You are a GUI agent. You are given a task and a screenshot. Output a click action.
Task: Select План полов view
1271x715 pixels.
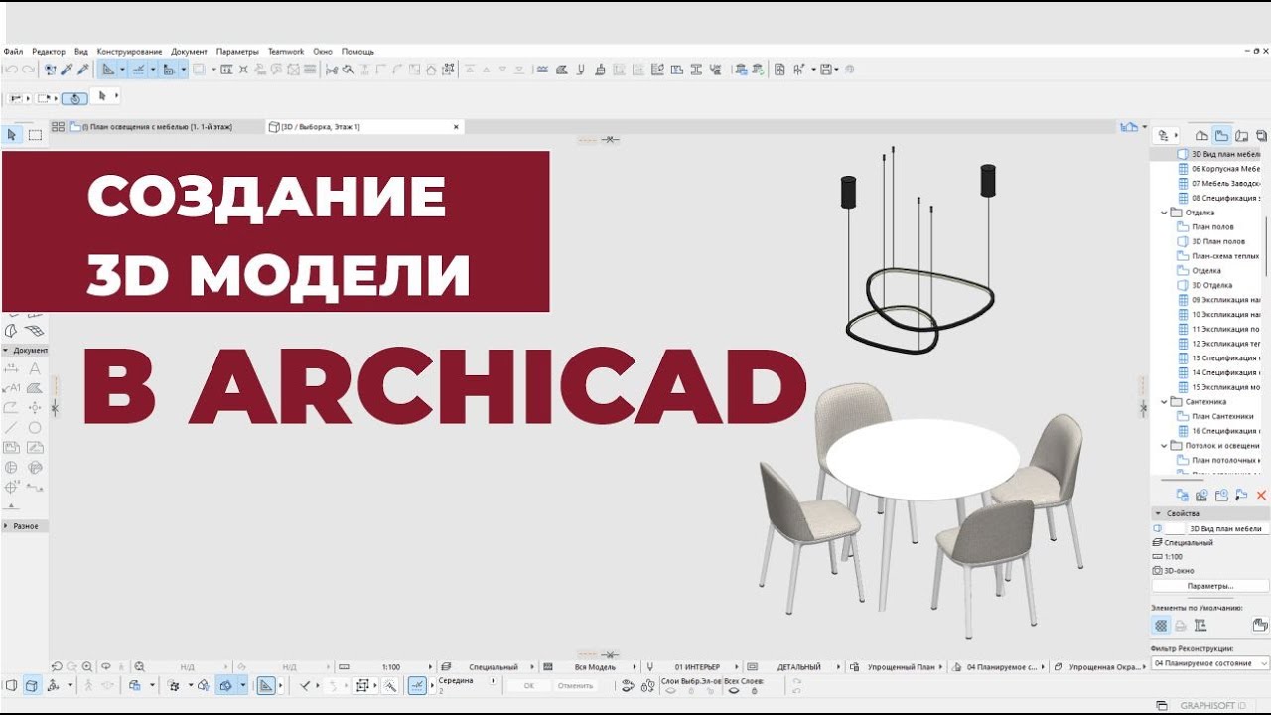click(1212, 227)
